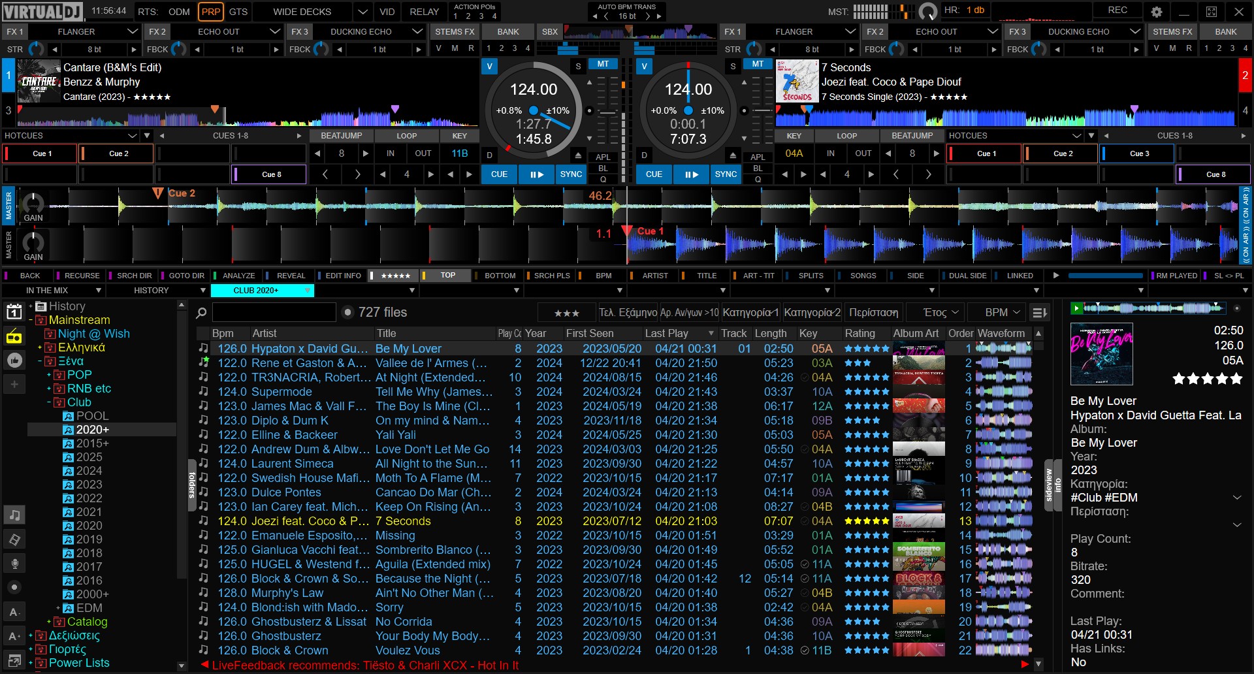This screenshot has width=1254, height=674.
Task: Toggle the left deck SYNC button
Action: pos(570,174)
